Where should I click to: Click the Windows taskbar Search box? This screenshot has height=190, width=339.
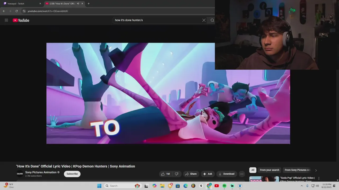pos(123,186)
